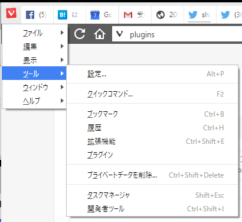Open クイックコマンド... entry
Viewport: 242px width, 222px height.
[x=152, y=94]
